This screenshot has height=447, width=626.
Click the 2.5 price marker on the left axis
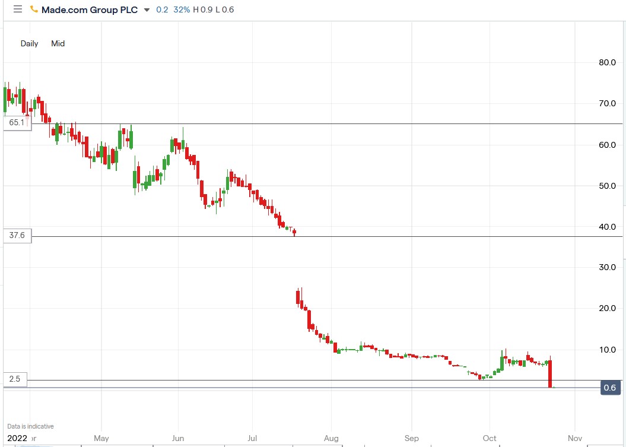(15, 380)
